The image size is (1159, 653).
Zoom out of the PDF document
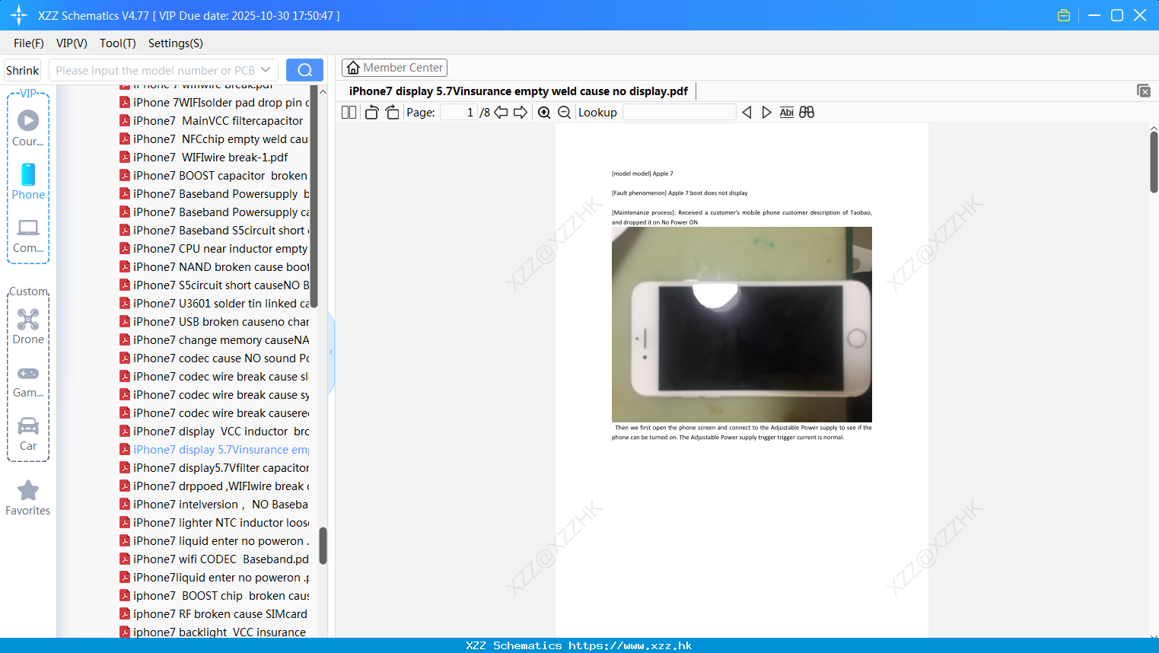(564, 112)
